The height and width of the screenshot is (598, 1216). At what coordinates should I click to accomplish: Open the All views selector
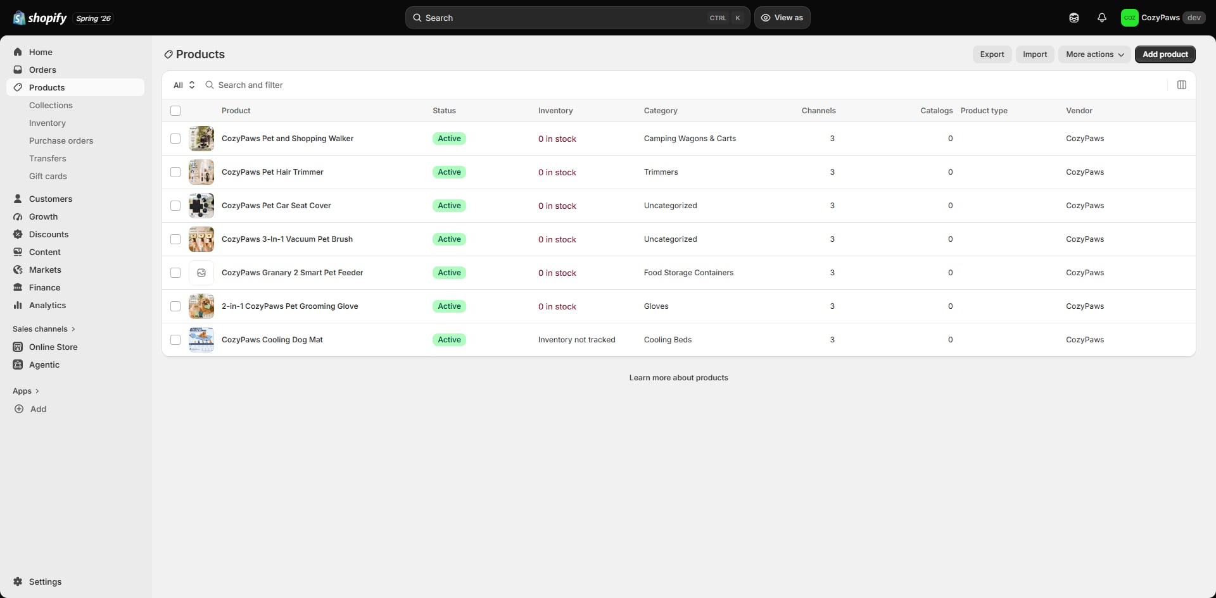pyautogui.click(x=184, y=85)
